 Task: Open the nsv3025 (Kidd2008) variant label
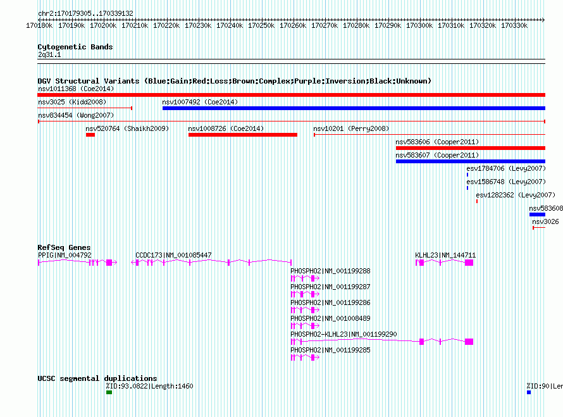point(72,102)
